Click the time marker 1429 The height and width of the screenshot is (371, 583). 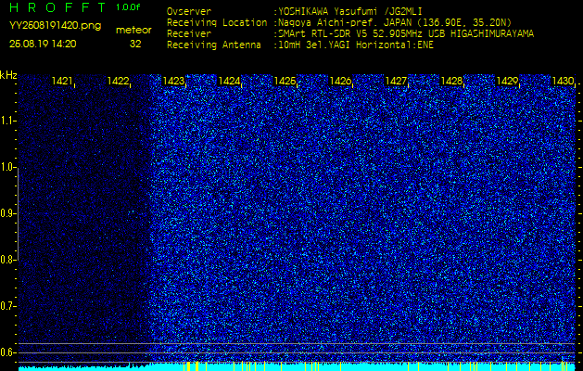tap(508, 81)
